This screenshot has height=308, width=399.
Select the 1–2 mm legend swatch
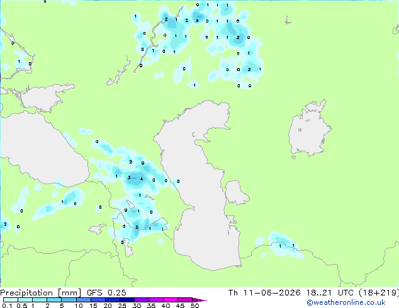tap(40, 300)
